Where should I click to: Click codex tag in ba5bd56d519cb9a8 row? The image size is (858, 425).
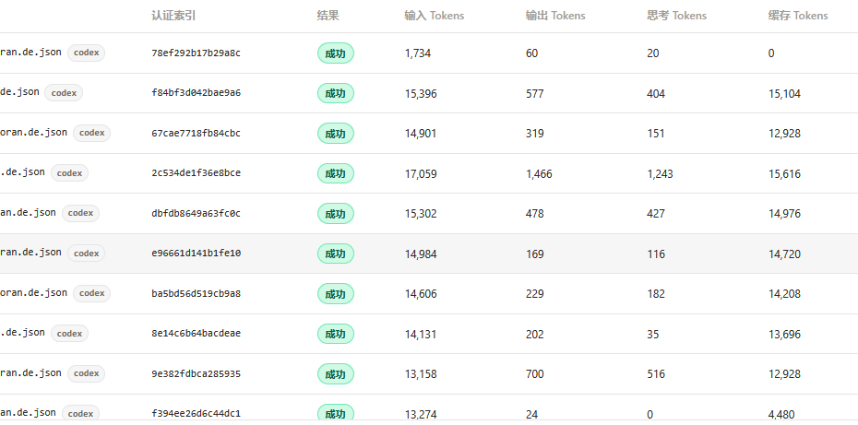(92, 293)
